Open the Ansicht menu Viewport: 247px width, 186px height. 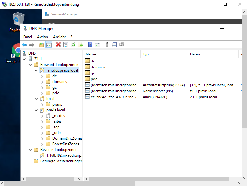[59, 37]
